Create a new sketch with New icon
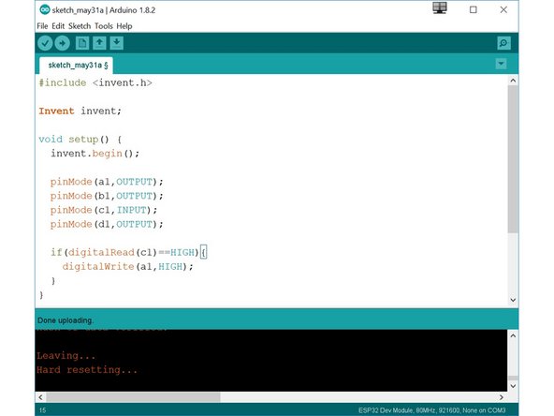This screenshot has height=416, width=554. pos(82,43)
